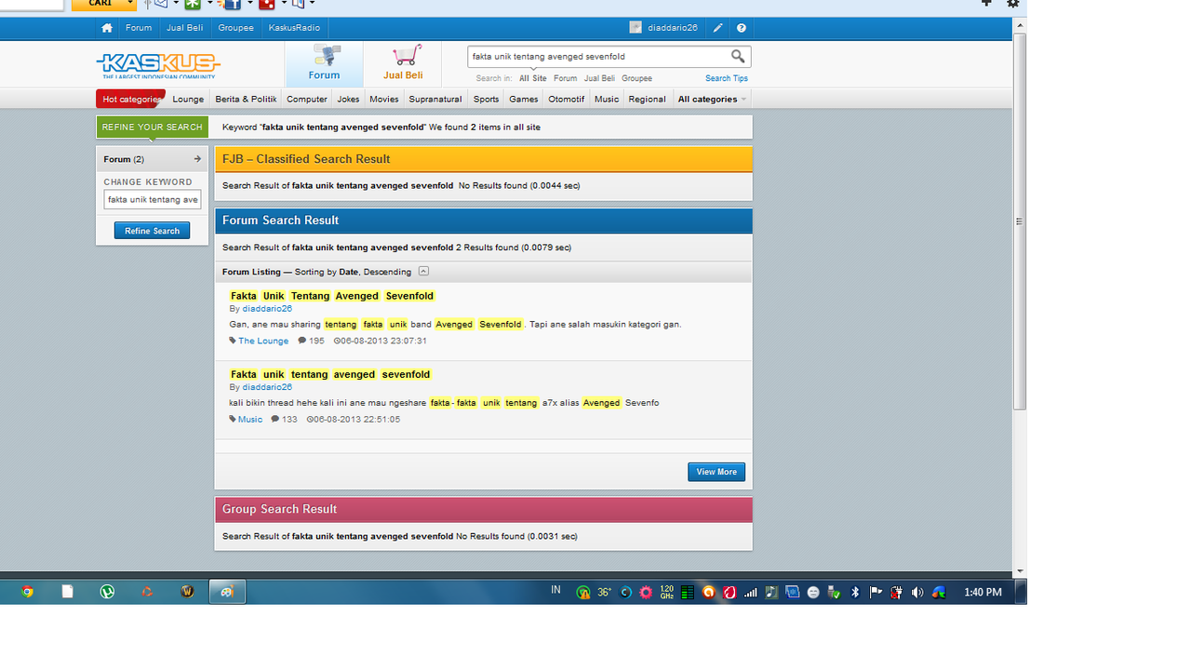Open The Lounge tag link

pyautogui.click(x=263, y=341)
